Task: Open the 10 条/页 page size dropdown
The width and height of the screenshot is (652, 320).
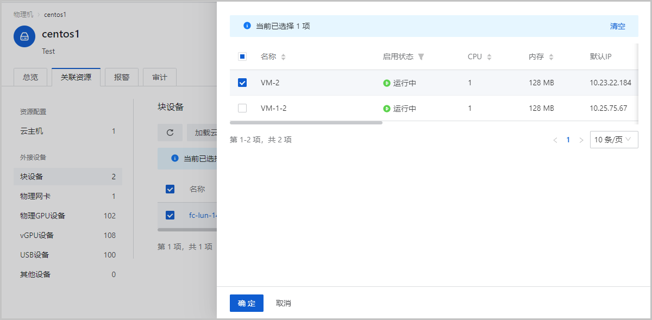Action: coord(613,140)
